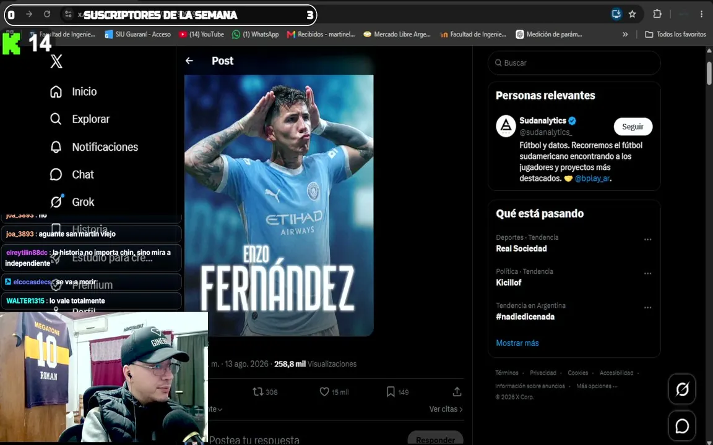Click the Notificaciones bell icon

tap(56, 146)
